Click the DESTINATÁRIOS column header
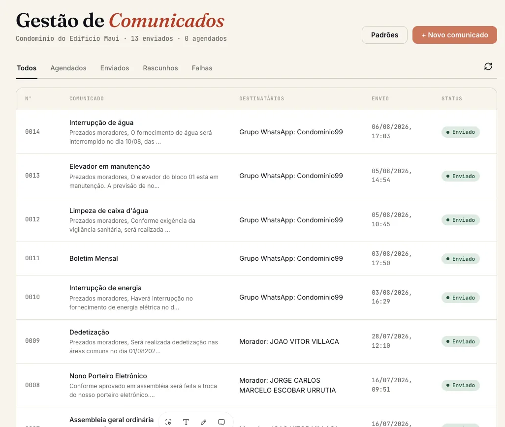The height and width of the screenshot is (427, 505). click(261, 98)
